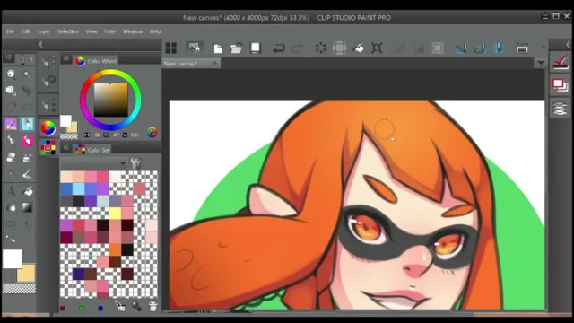The image size is (574, 323).
Task: Open the Layer menu
Action: 44,31
